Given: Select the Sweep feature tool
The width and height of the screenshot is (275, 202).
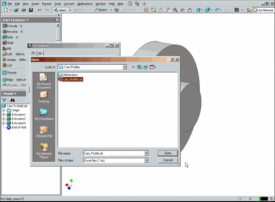Looking at the screenshot, I should click(x=14, y=60).
